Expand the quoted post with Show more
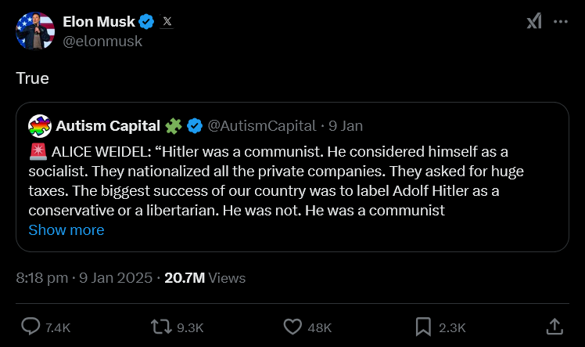This screenshot has height=347, width=585. 66,230
